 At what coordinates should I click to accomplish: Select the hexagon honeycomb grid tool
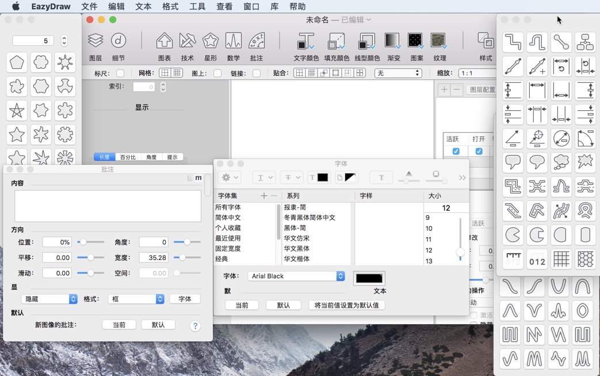(x=585, y=259)
